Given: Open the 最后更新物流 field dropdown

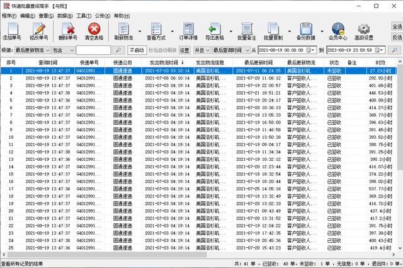Looking at the screenshot, I should (x=32, y=50).
